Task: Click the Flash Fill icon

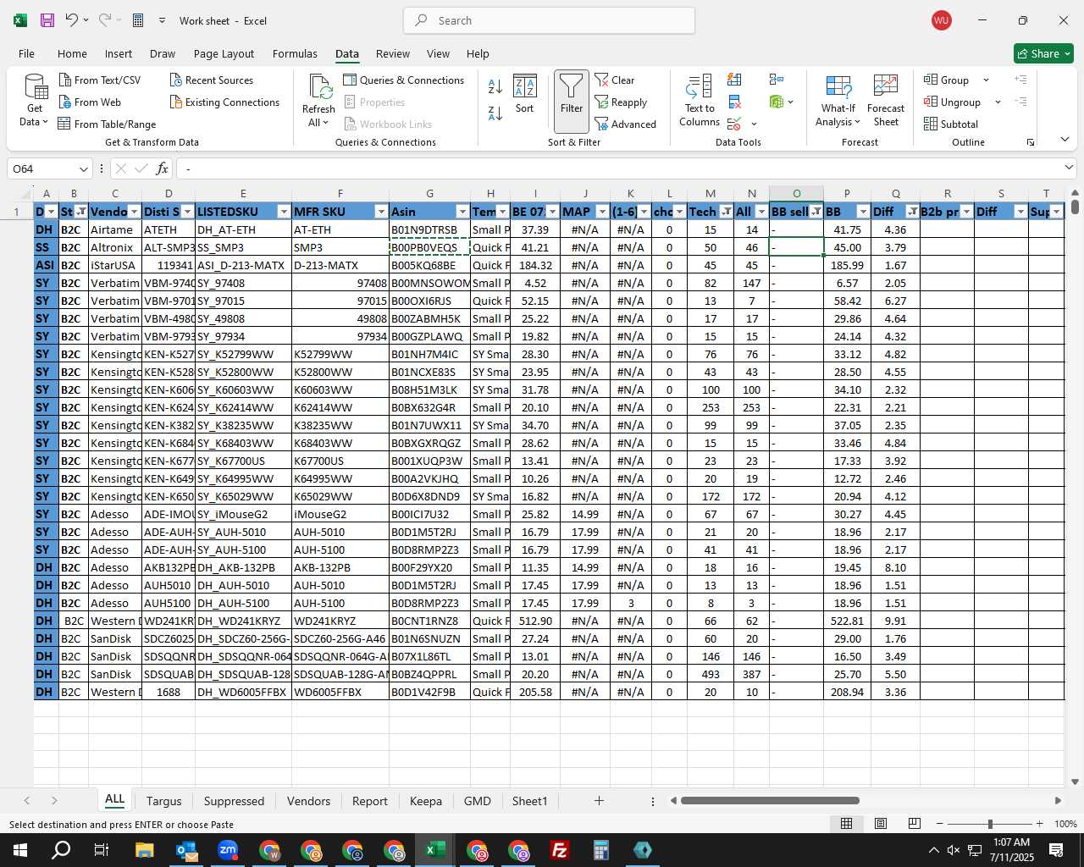Action: [734, 80]
